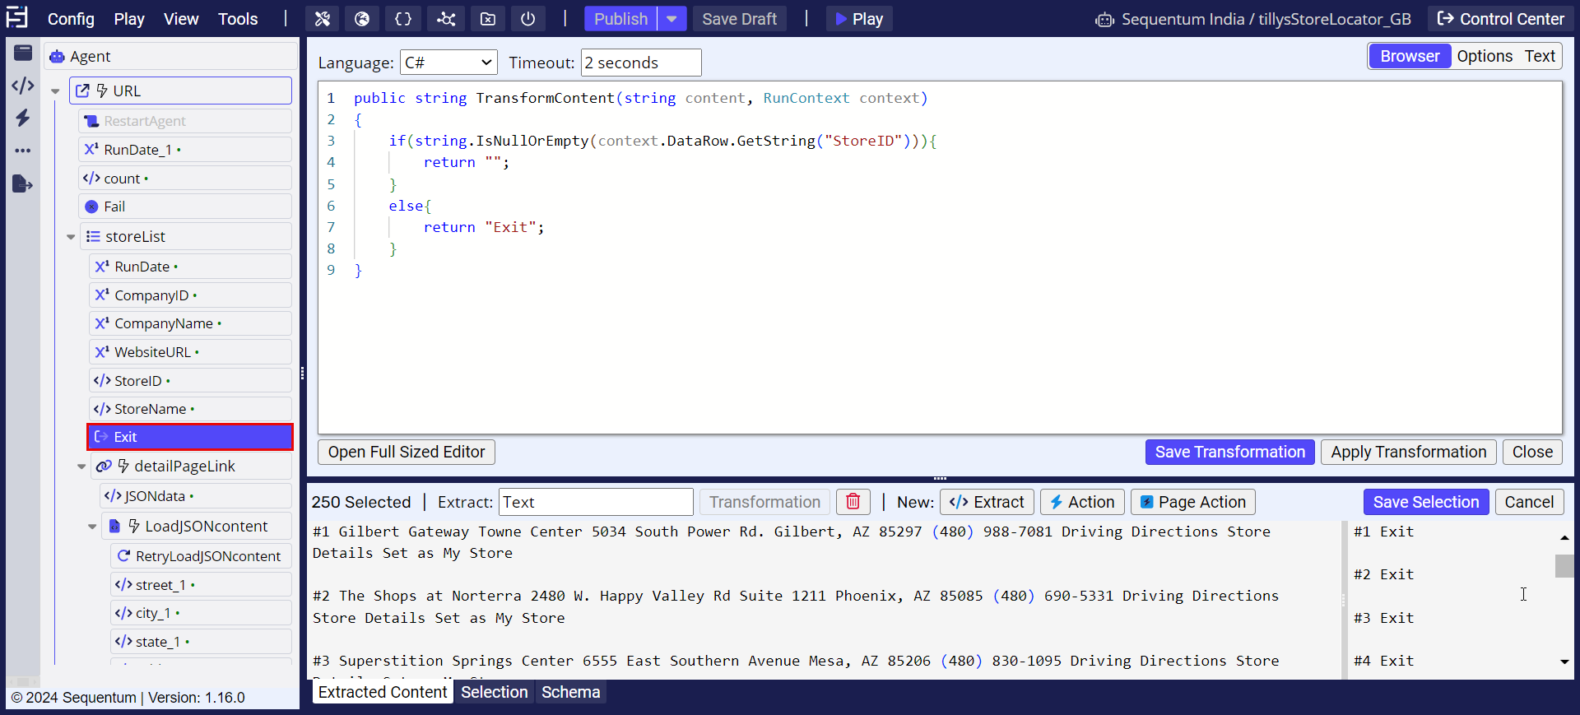Click Open Full Sized Editor
Viewport: 1580px width, 715px height.
(407, 452)
